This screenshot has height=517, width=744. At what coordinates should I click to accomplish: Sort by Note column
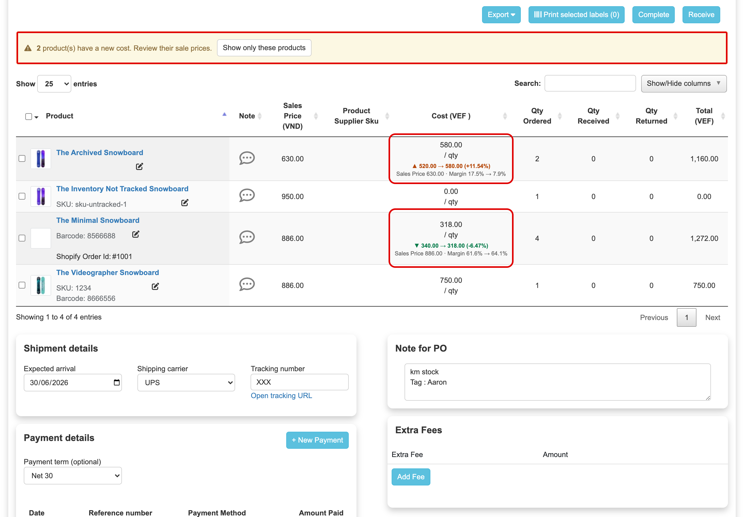coord(259,116)
